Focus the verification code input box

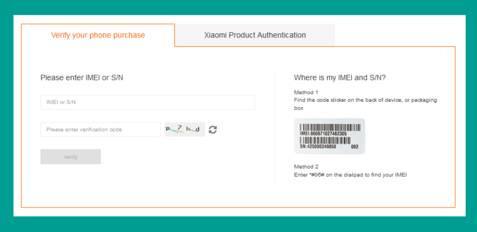tap(100, 130)
